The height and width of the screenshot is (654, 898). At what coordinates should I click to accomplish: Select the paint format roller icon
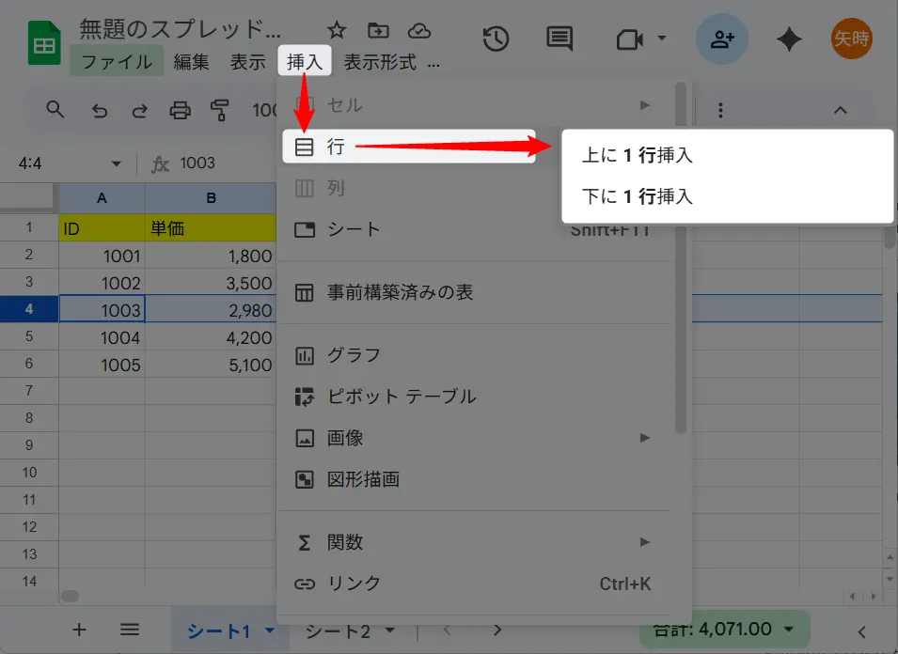point(220,111)
